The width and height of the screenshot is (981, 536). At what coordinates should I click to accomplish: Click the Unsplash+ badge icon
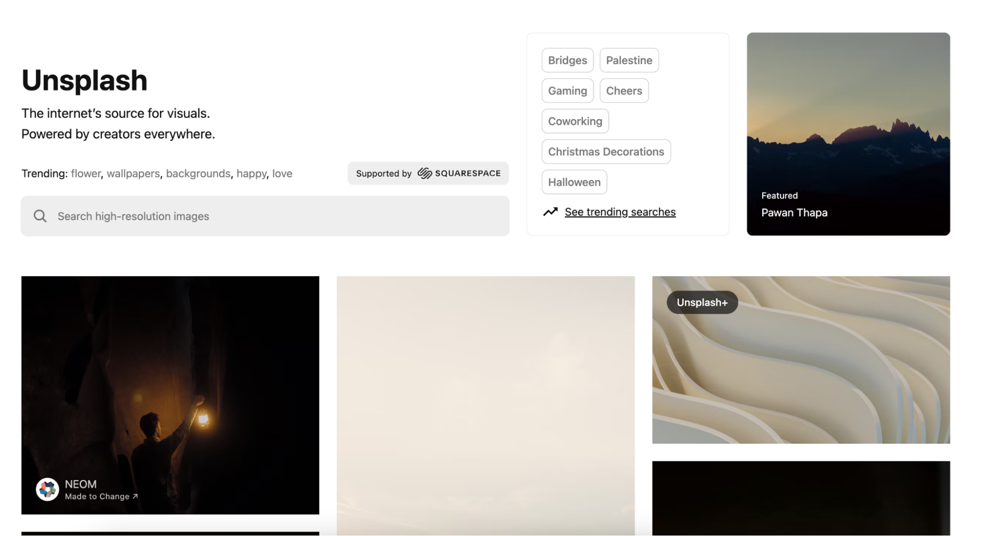[702, 302]
